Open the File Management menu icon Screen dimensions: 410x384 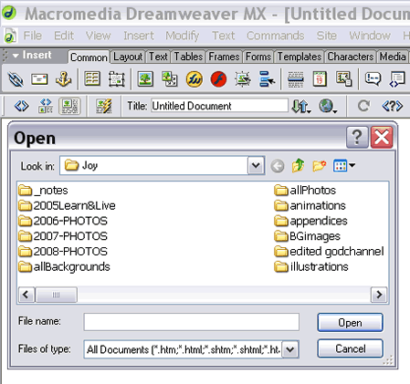(301, 106)
